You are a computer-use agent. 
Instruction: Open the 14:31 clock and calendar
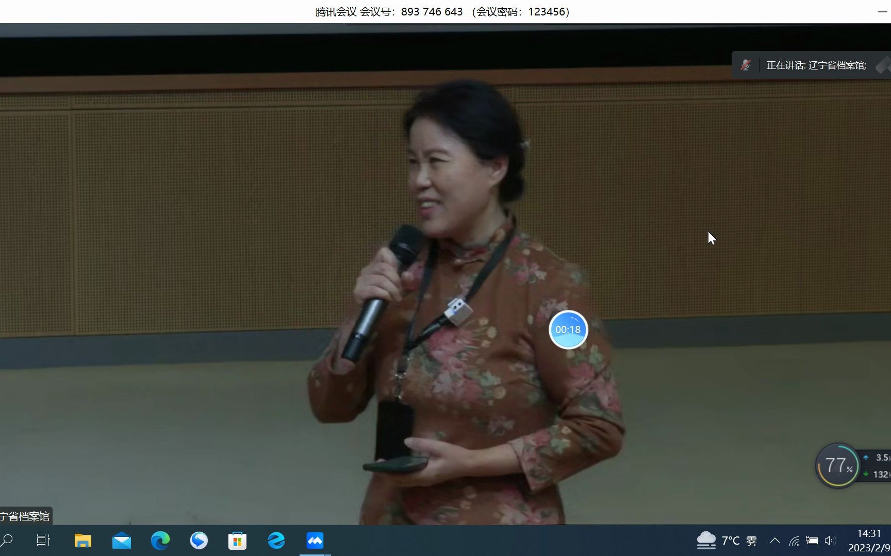click(869, 541)
